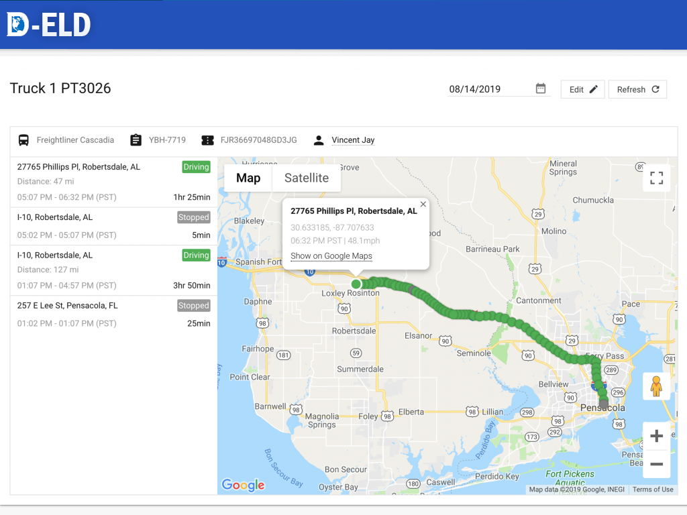Screen dimensions: 687x515
Task: Click the 08/14/2019 date field
Action: pos(490,89)
